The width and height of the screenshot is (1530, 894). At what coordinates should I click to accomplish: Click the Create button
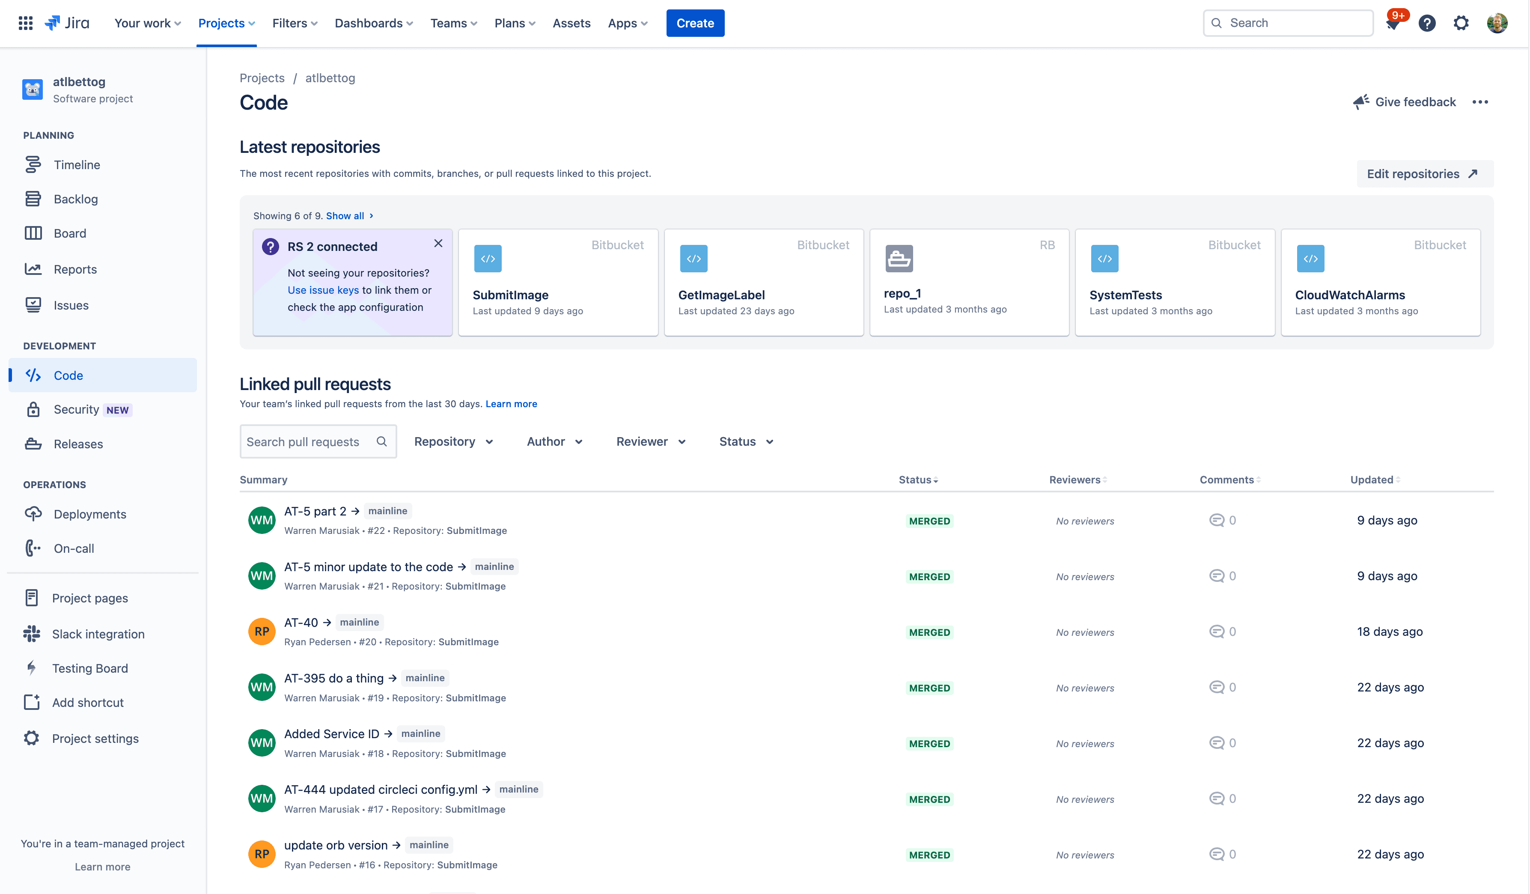[695, 22]
